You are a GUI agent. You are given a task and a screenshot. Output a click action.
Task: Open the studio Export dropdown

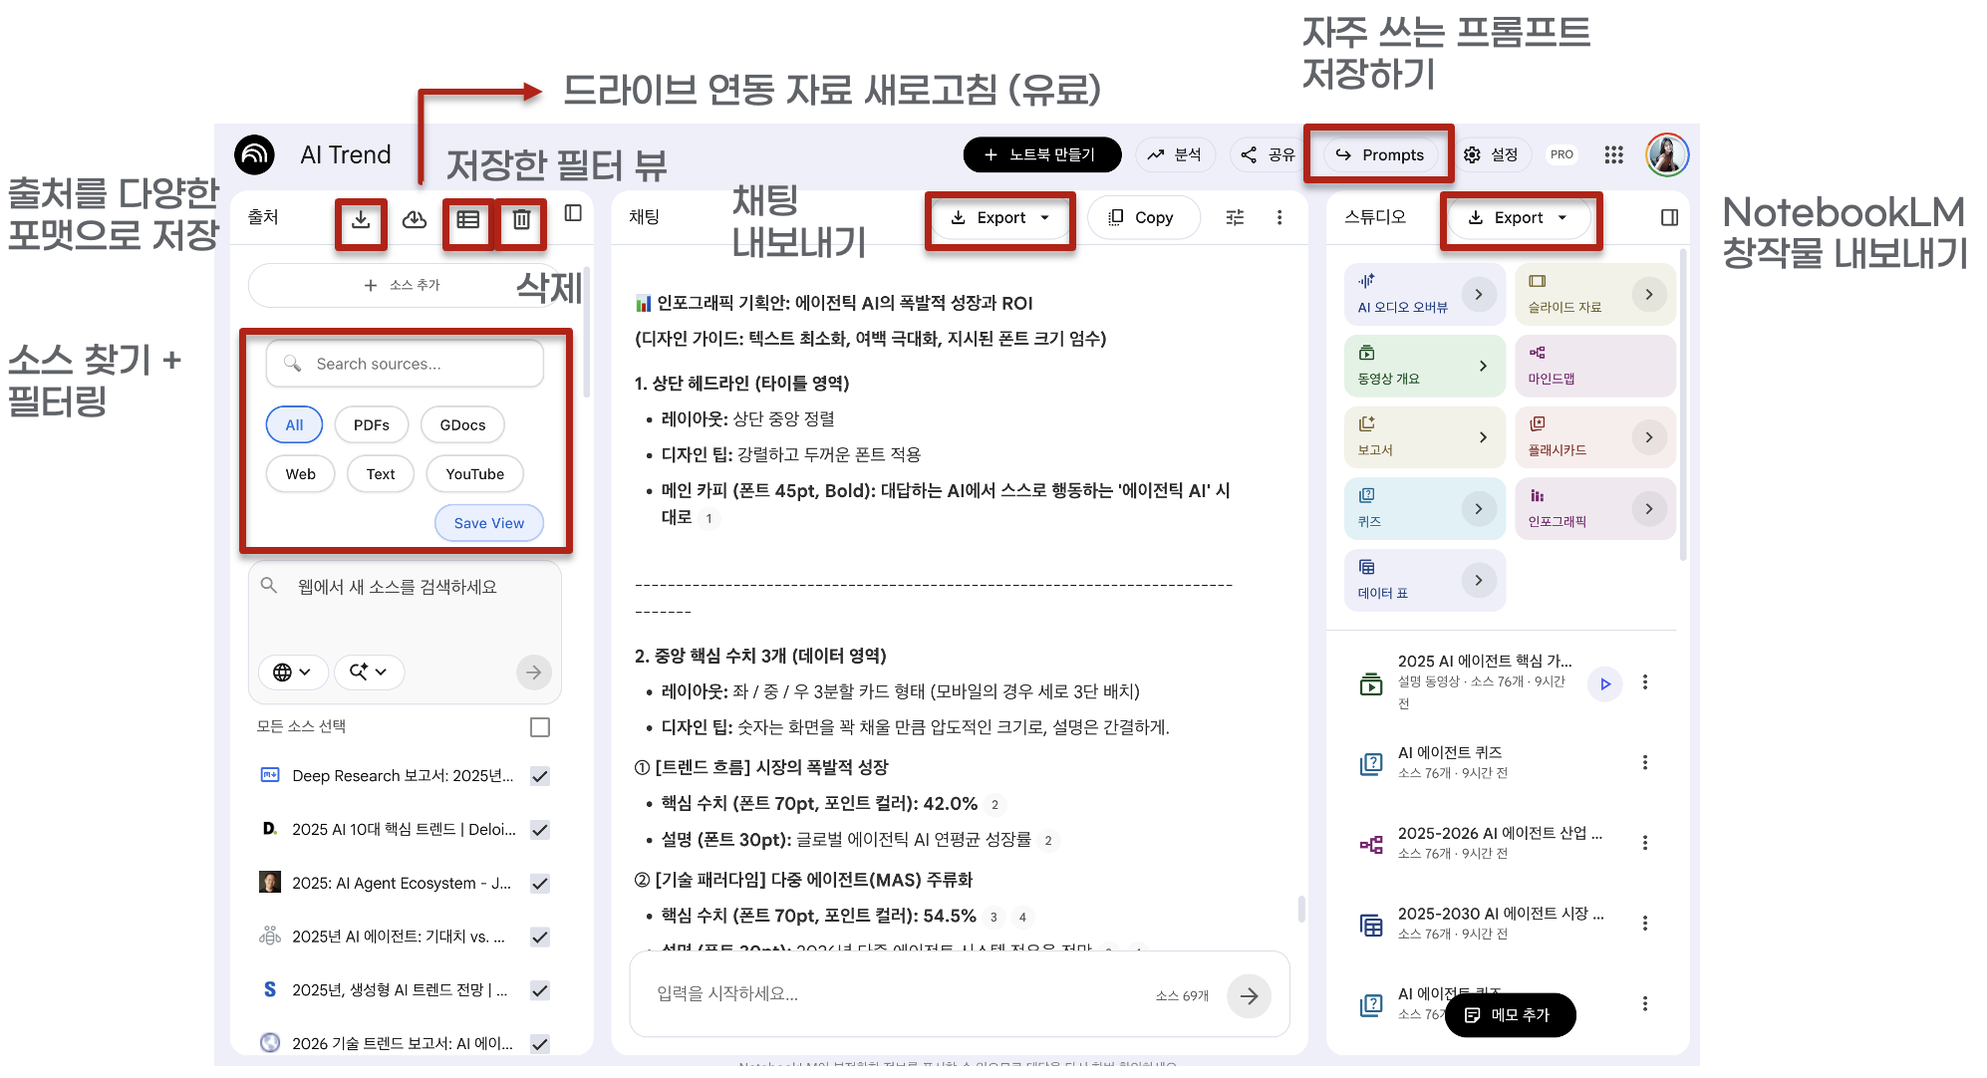point(1518,217)
